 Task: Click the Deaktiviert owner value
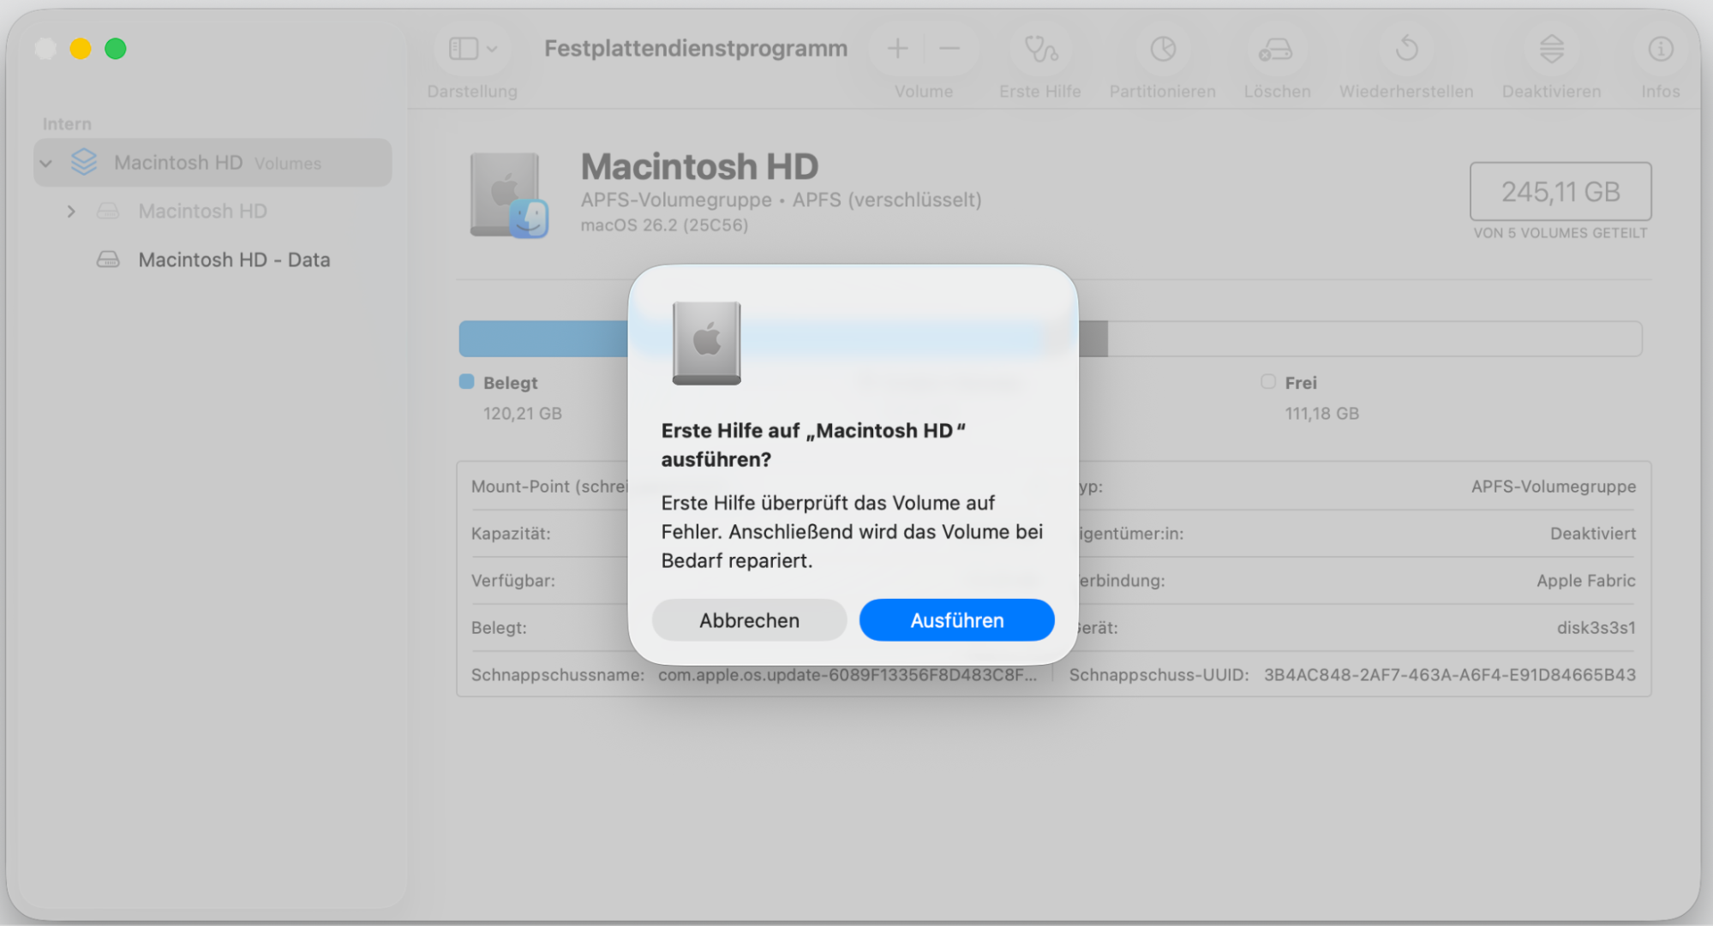coord(1593,534)
